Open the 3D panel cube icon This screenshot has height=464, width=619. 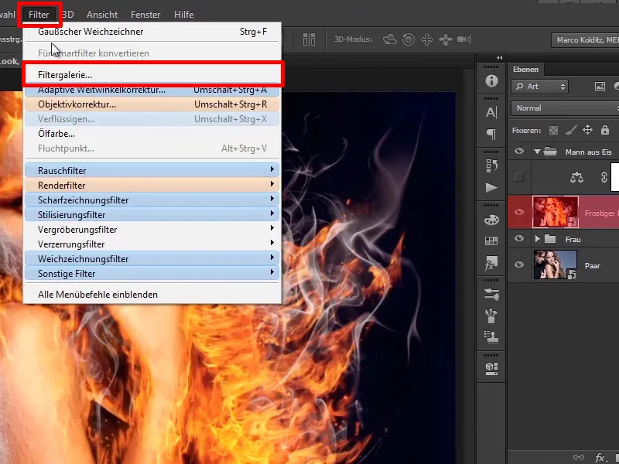pos(491,369)
